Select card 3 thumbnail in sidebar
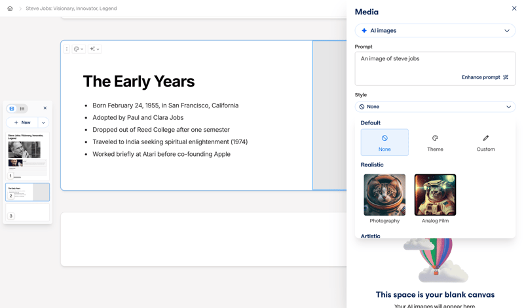Viewport: 524px width, 308px height. click(28, 212)
